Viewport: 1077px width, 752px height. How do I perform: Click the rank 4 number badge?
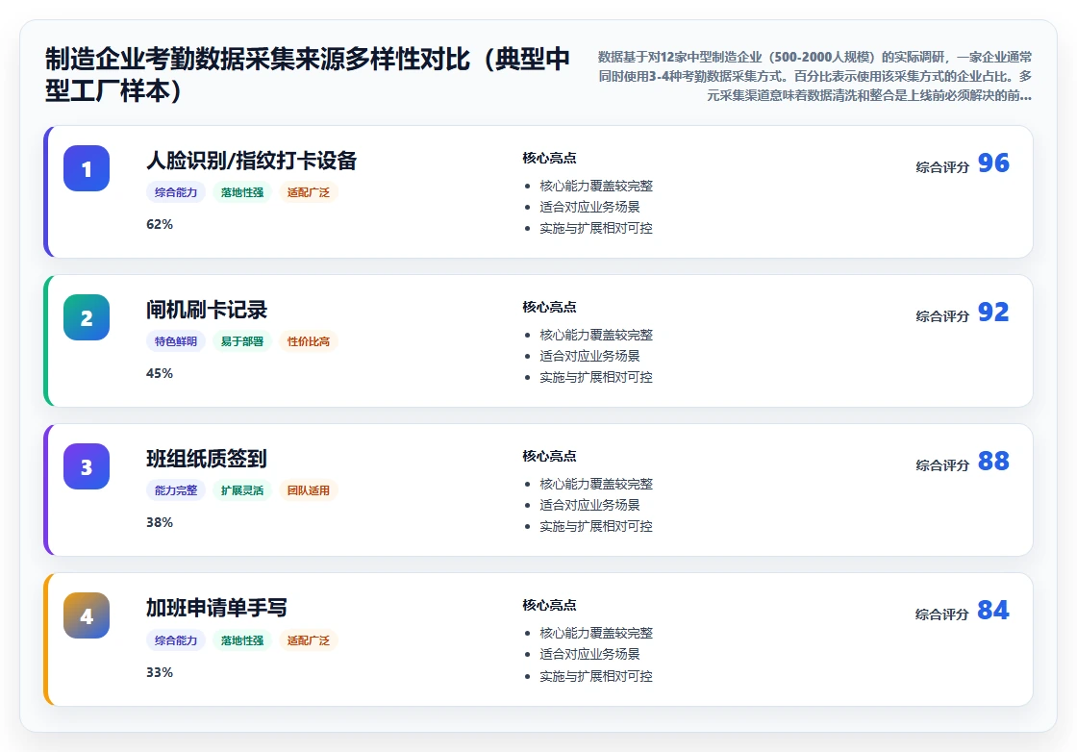pos(87,615)
